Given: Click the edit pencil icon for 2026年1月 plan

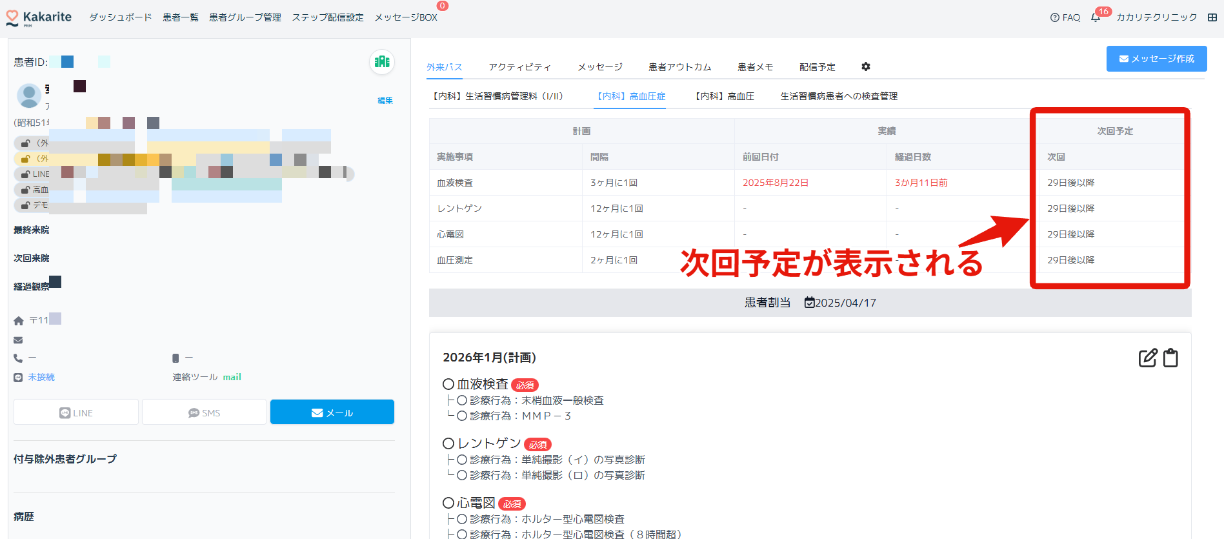Looking at the screenshot, I should (x=1147, y=358).
